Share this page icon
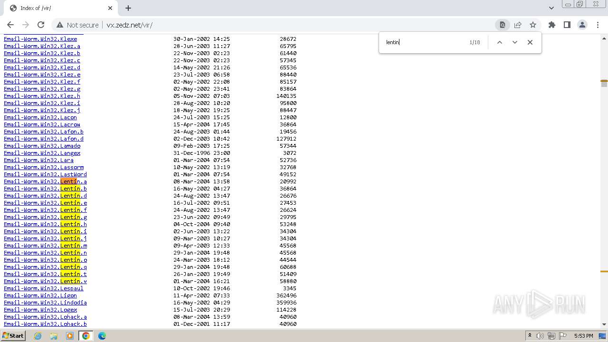 518,25
